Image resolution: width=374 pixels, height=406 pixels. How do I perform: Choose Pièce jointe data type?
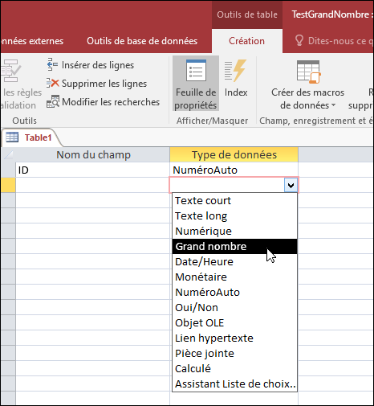[234, 353]
